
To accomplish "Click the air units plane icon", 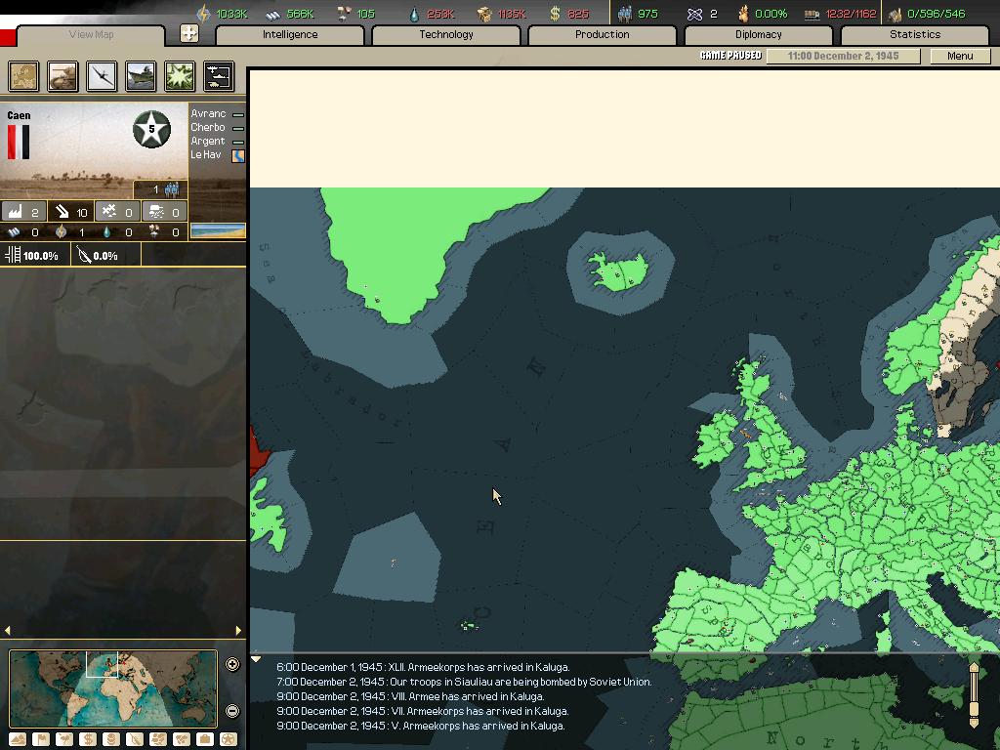I will click(x=102, y=76).
